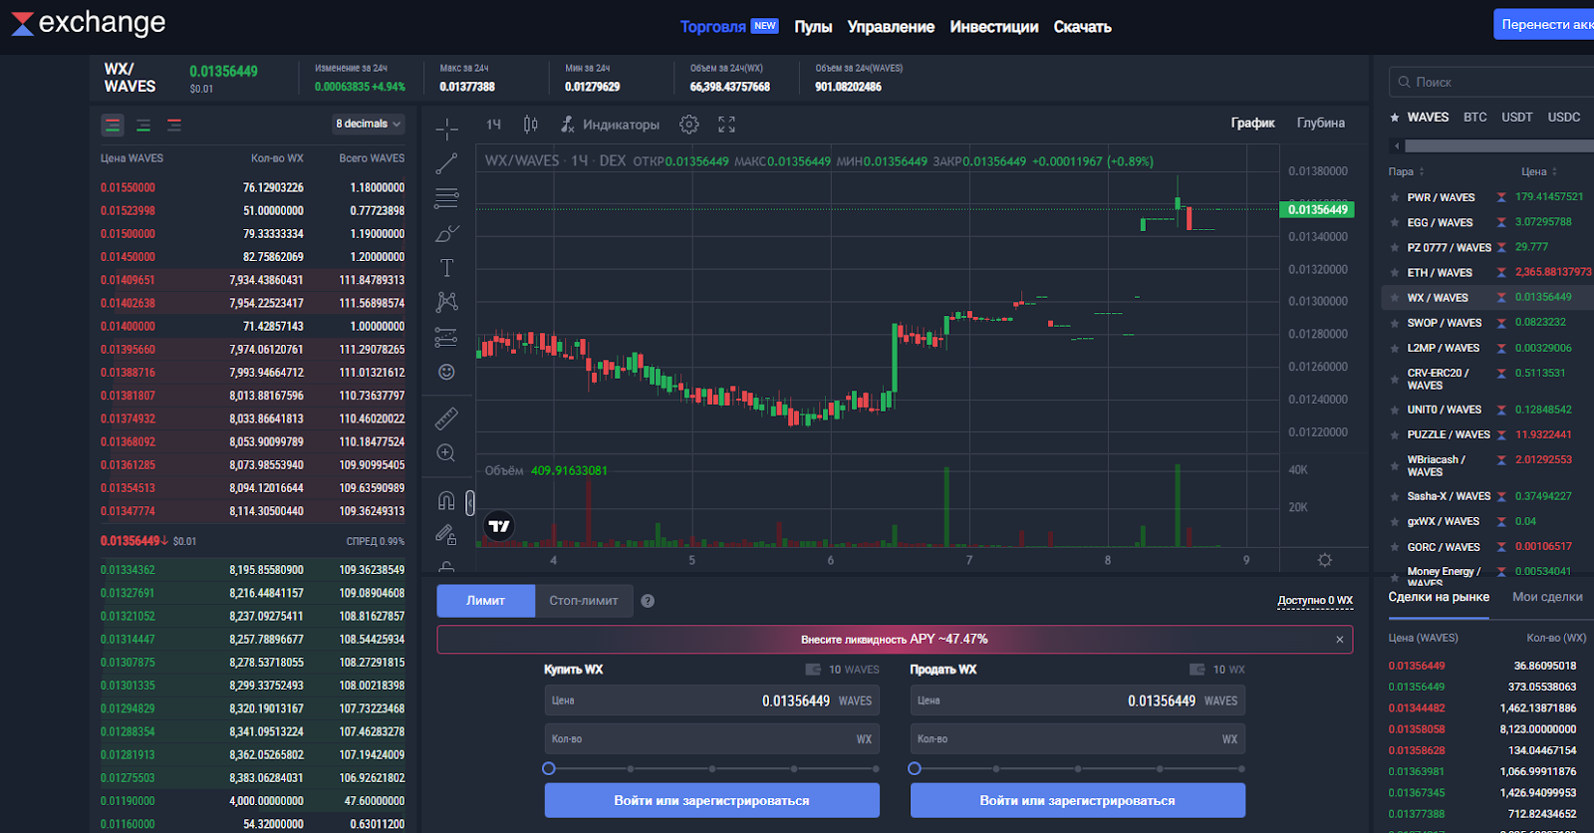The image size is (1594, 833).
Task: Open the Управление menu
Action: (891, 27)
